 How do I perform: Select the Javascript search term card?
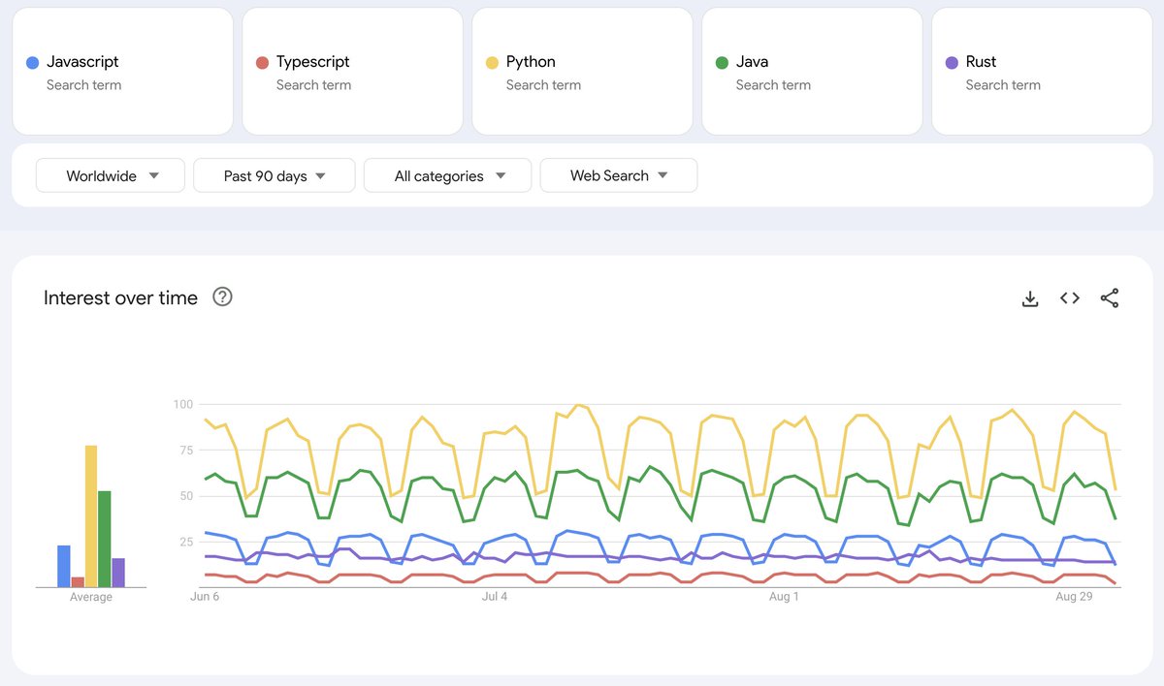pyautogui.click(x=122, y=71)
